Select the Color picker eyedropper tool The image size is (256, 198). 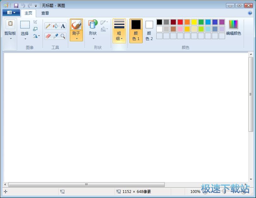point(56,36)
